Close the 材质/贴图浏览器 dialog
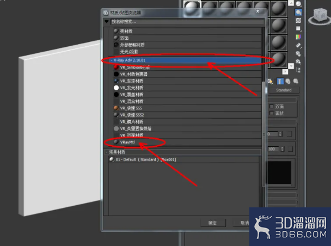Image resolution: width=331 pixels, height=246 pixels. pyautogui.click(x=258, y=11)
